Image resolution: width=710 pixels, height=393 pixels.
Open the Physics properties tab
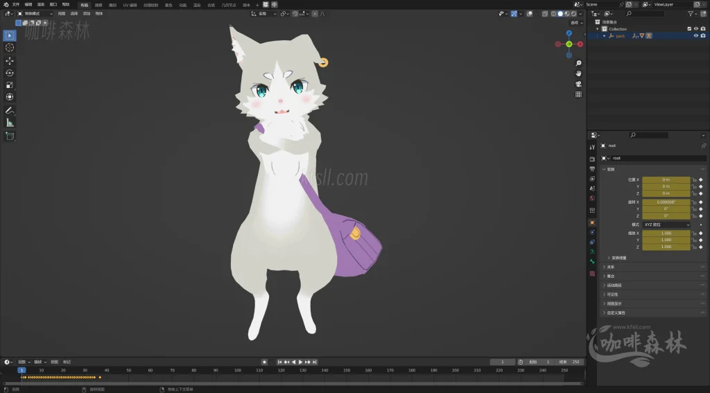coord(592,232)
